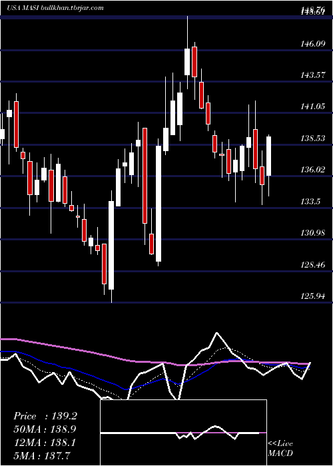333x466 pixels.
Task: Select the 138.53 price axis label
Action: (x=312, y=138)
